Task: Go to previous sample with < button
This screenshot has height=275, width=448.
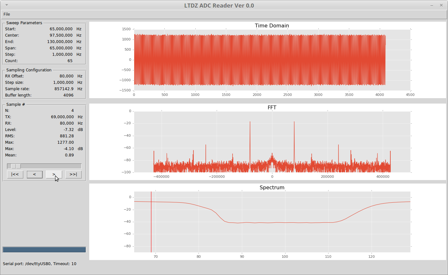Action: pyautogui.click(x=34, y=174)
